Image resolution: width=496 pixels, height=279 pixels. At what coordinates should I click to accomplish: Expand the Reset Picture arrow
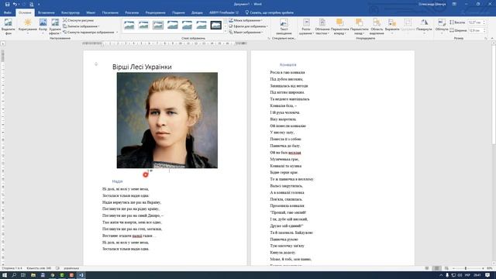tap(117, 33)
